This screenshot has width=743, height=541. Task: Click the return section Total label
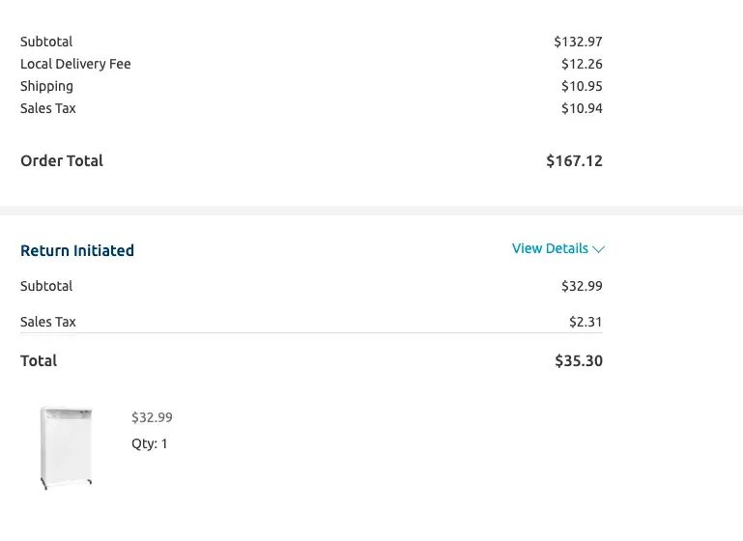39,360
